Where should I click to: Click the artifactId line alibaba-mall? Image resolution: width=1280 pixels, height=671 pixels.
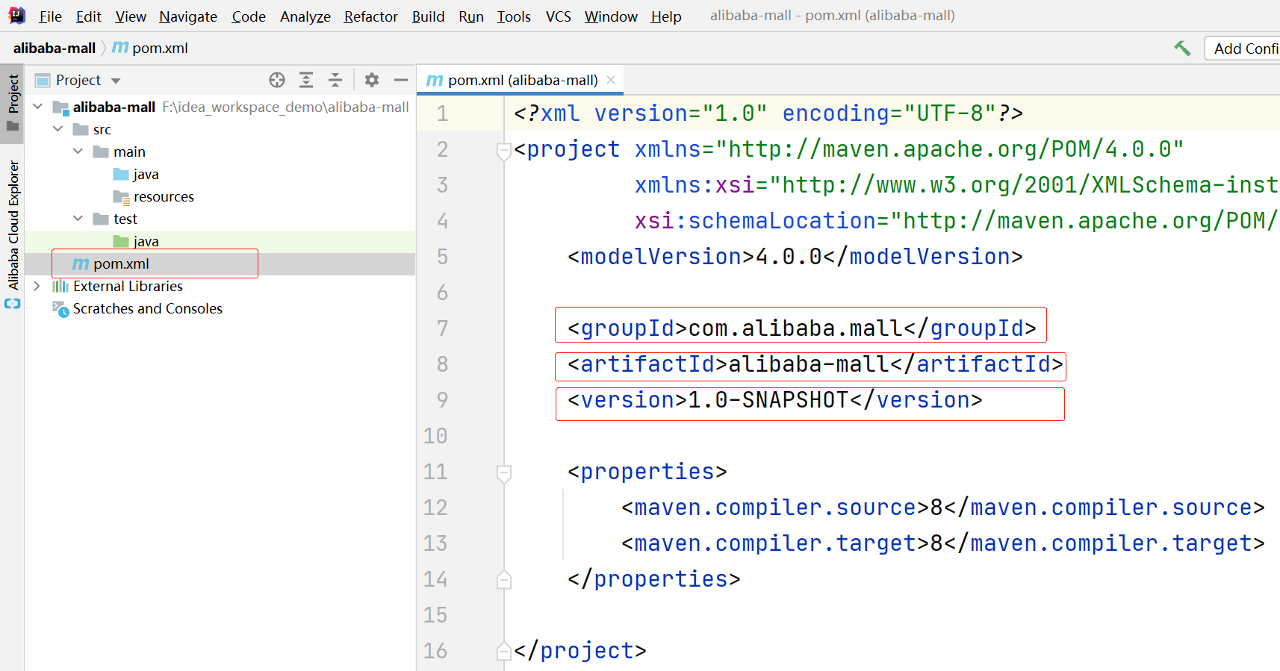tap(815, 363)
